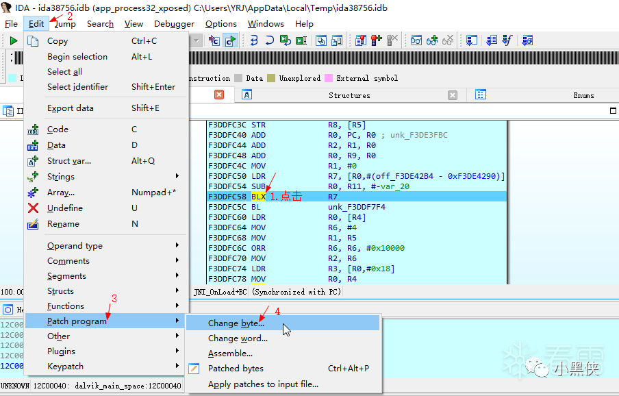The width and height of the screenshot is (619, 396).
Task: Click the red Undefine X icon
Action: tap(33, 208)
